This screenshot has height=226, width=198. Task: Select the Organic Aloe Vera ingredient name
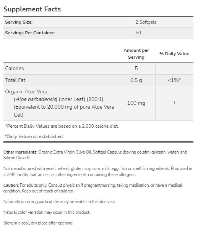[x=26, y=92]
